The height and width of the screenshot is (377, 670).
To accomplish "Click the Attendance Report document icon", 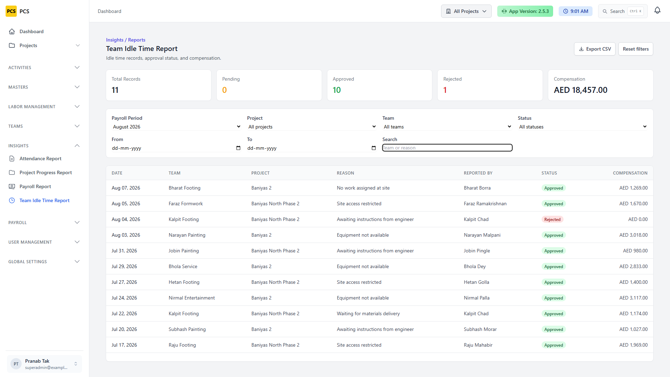I will (12, 158).
